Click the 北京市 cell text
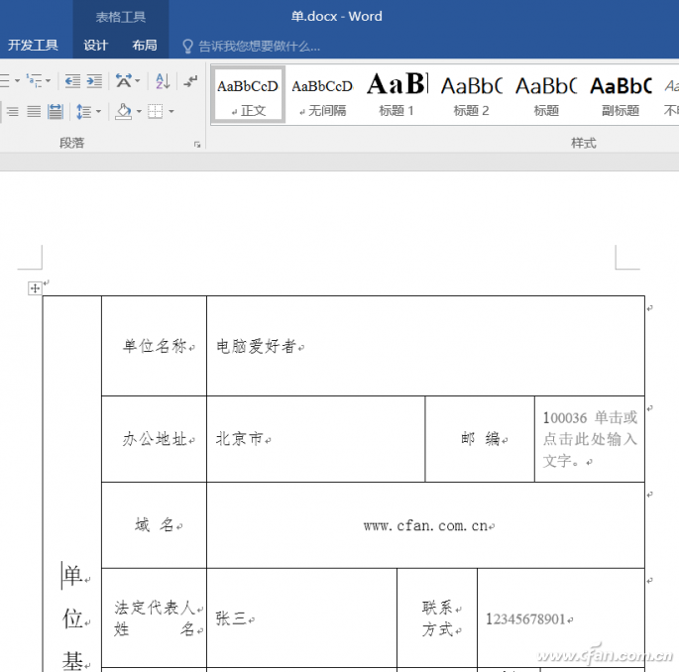 pos(240,439)
